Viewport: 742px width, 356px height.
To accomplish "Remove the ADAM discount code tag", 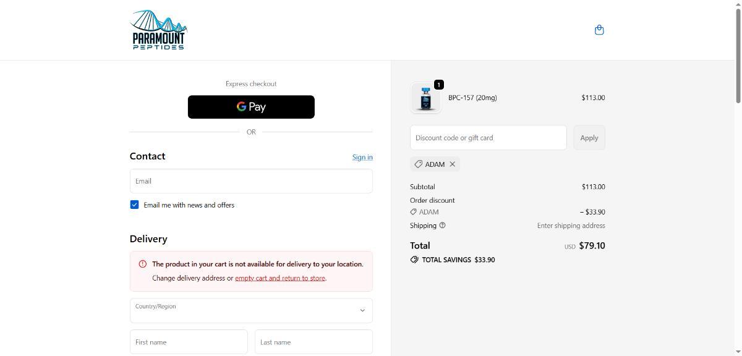I will [x=453, y=164].
